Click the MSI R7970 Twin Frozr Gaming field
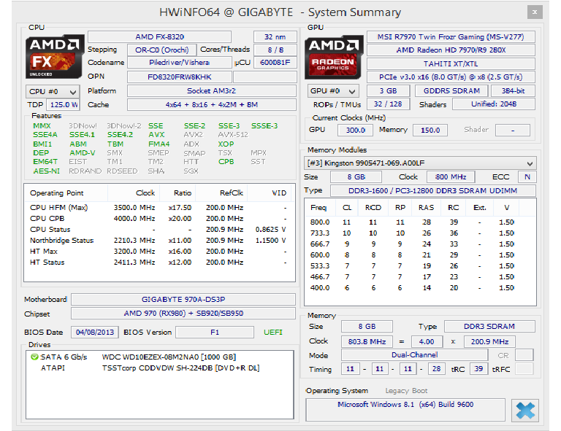This screenshot has height=431, width=561. point(451,36)
